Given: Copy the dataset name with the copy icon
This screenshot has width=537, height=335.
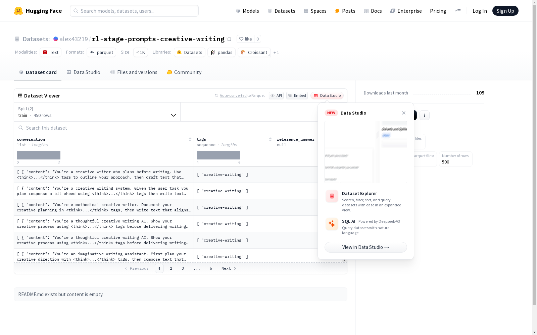Looking at the screenshot, I should pos(229,39).
